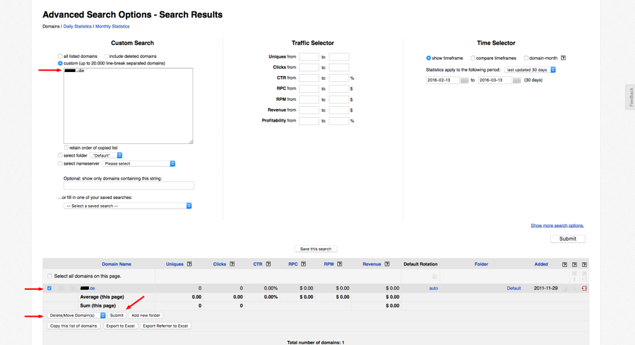Image resolution: width=635 pixels, height=345 pixels.
Task: Click 'Show more search options' link
Action: pyautogui.click(x=557, y=225)
